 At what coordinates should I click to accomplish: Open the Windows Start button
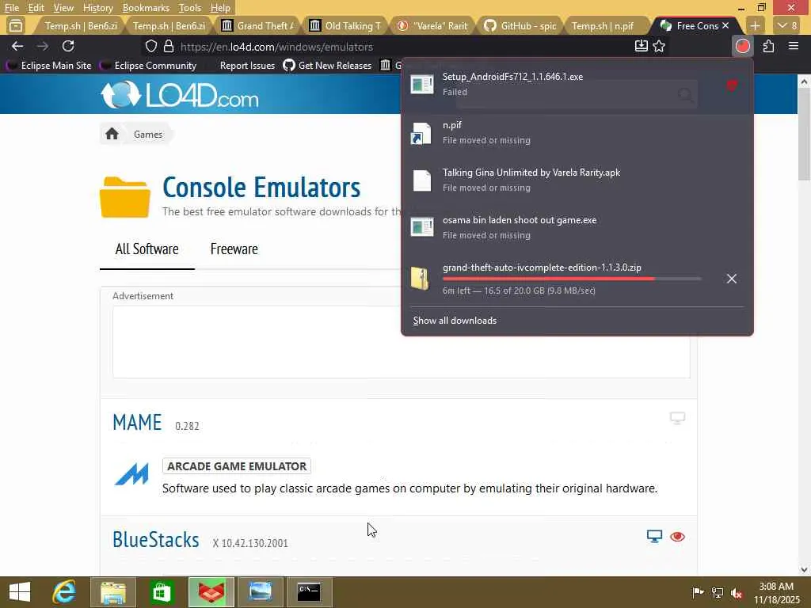click(x=20, y=592)
